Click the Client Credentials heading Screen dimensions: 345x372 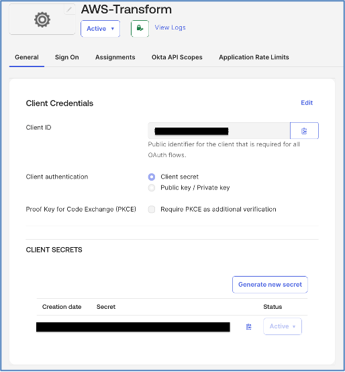[x=60, y=103]
